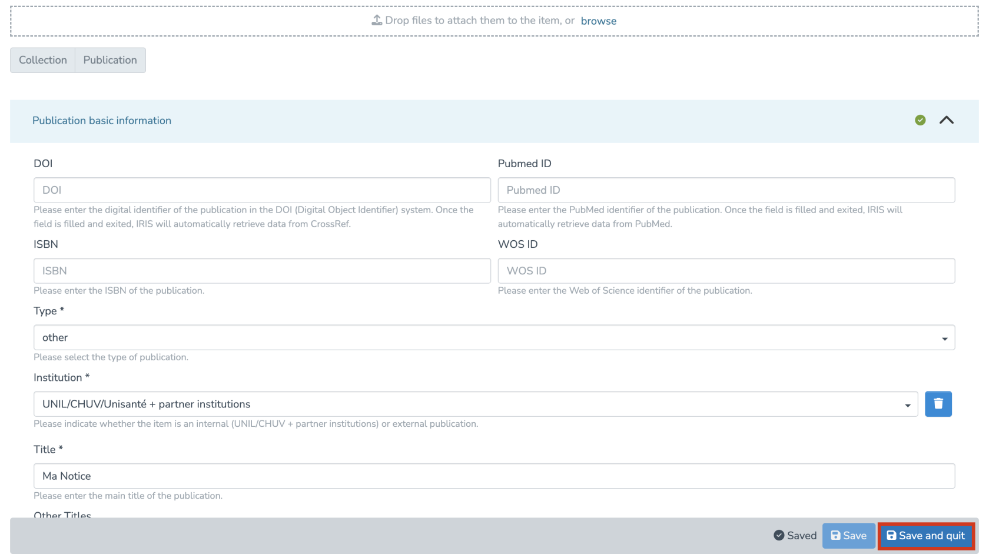The height and width of the screenshot is (554, 989).
Task: Click the Saved checkmark status icon
Action: [779, 535]
